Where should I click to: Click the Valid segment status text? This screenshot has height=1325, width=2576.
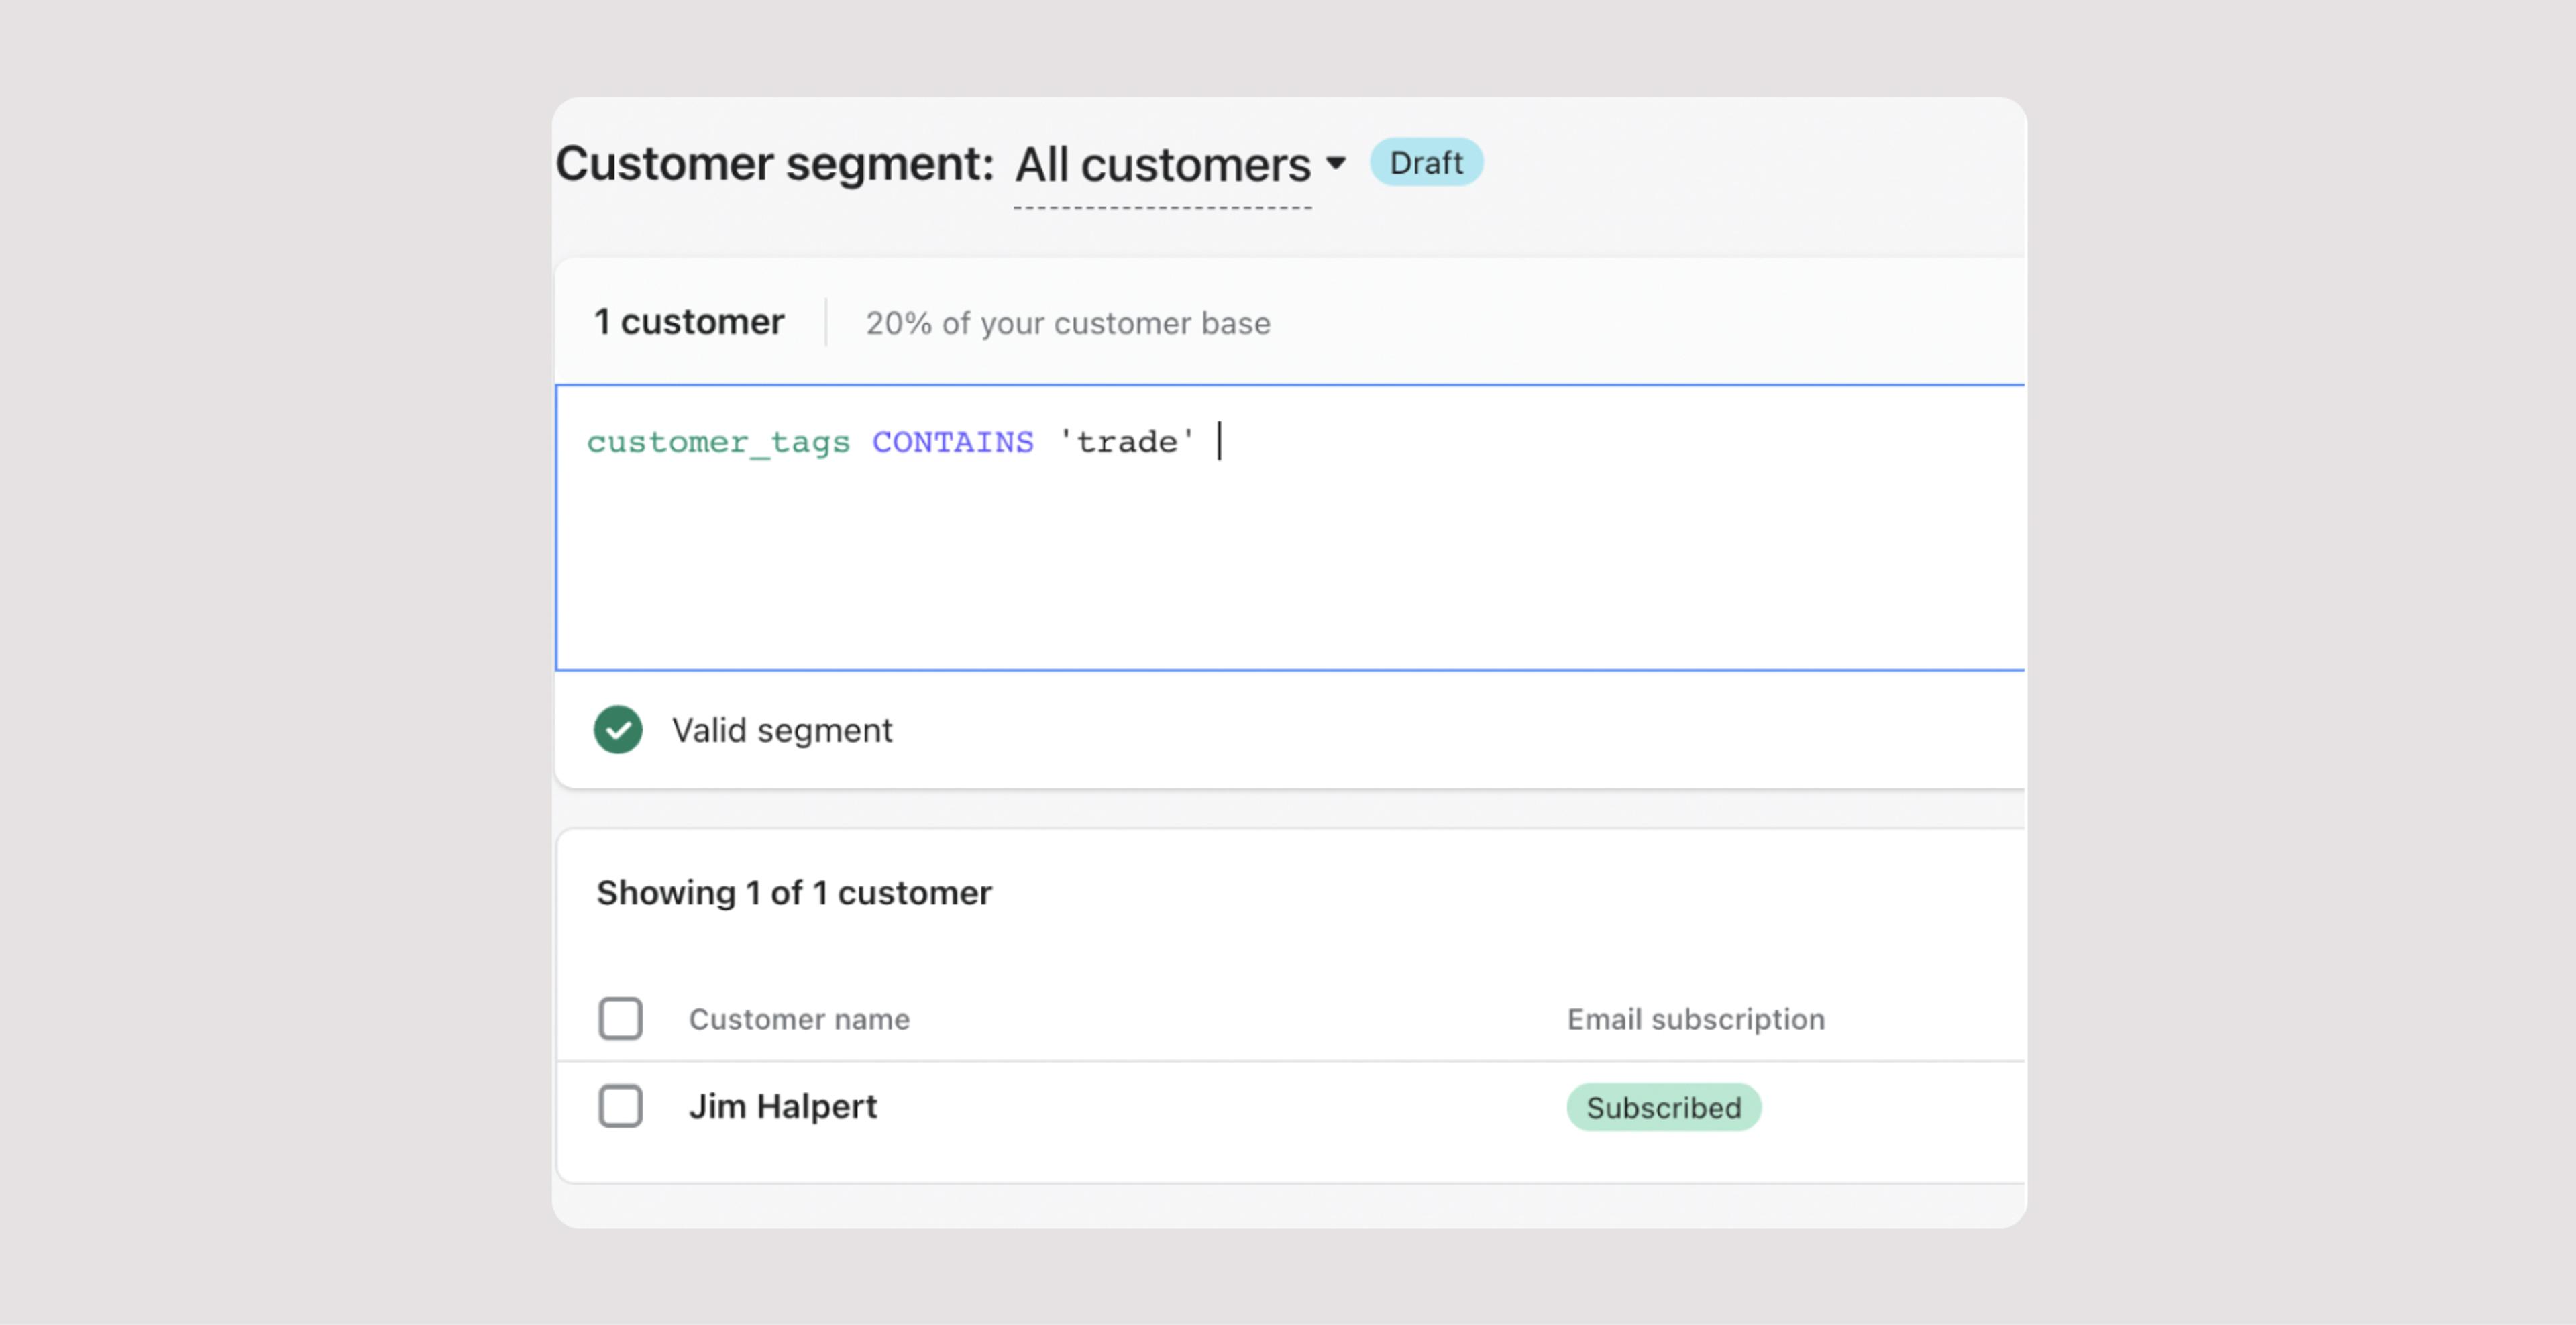tap(781, 731)
